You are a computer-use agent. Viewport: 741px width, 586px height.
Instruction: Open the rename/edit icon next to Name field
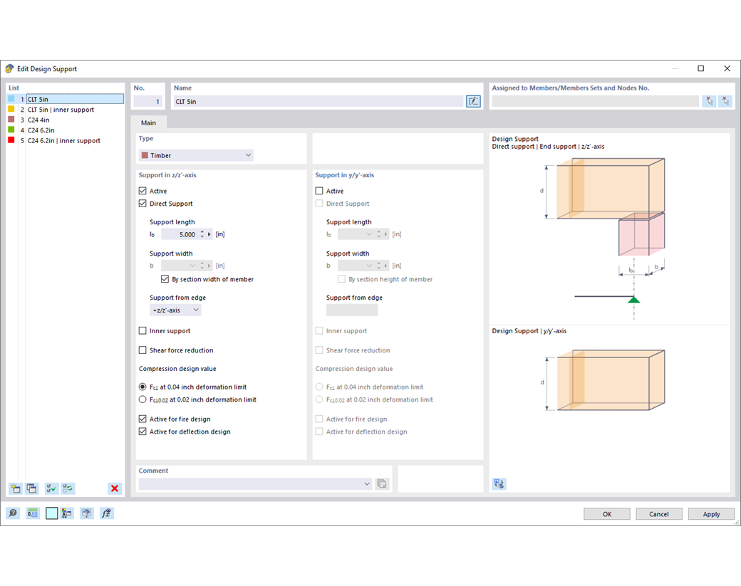click(473, 100)
